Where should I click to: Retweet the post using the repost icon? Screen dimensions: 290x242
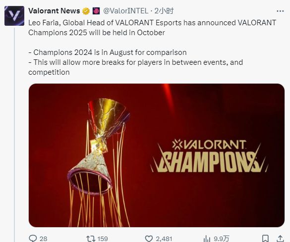pos(91,239)
